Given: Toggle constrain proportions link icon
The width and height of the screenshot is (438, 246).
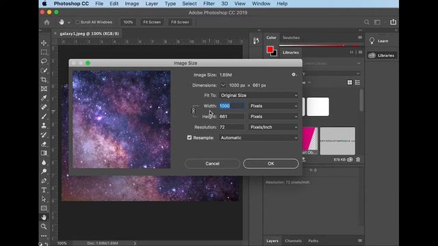Looking at the screenshot, I should 193,111.
